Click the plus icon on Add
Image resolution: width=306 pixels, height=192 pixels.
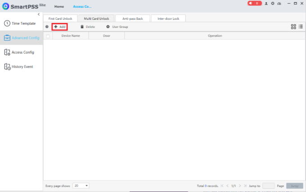coord(56,27)
